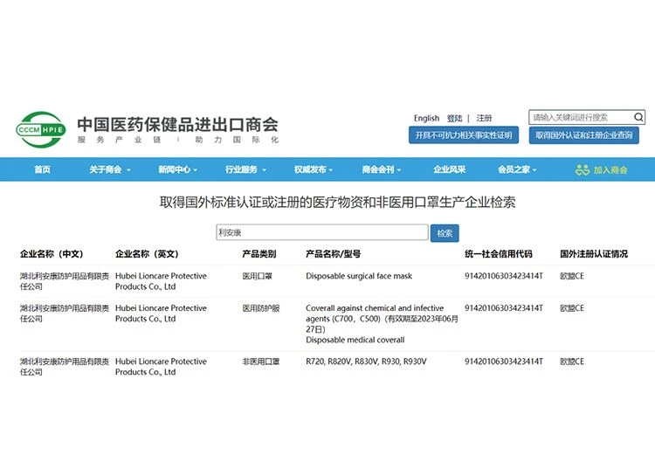Click the magnifier search icon
This screenshot has height=475, width=655.
pyautogui.click(x=638, y=117)
